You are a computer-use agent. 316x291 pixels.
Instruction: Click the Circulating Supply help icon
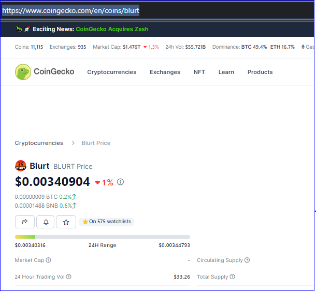247,260
